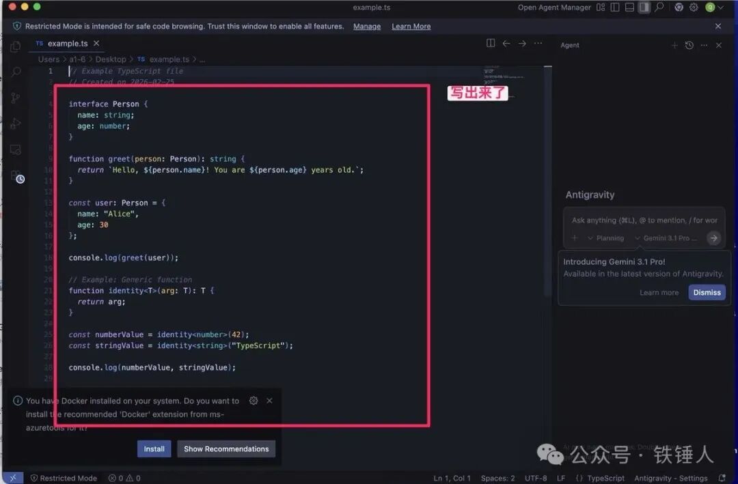
Task: Toggle the primary side bar layout button
Action: click(x=615, y=8)
